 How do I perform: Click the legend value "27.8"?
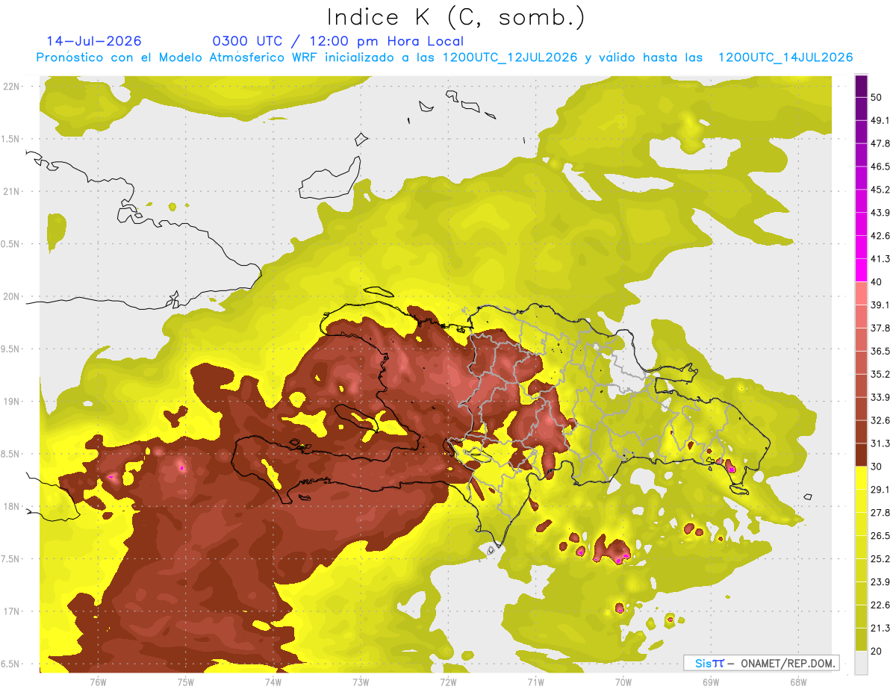pos(880,513)
